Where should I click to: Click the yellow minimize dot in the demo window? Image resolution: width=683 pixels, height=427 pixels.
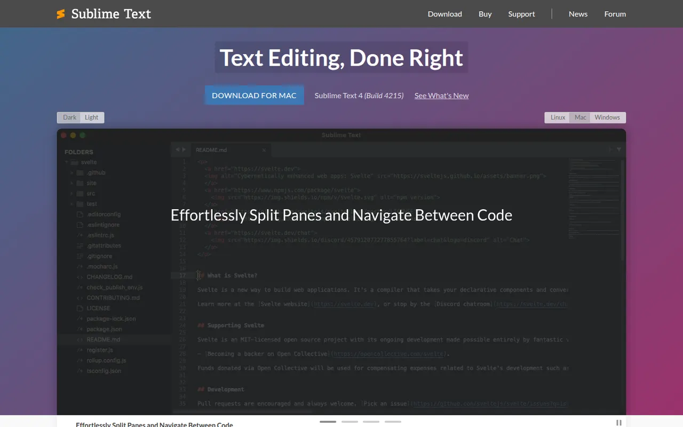click(74, 136)
